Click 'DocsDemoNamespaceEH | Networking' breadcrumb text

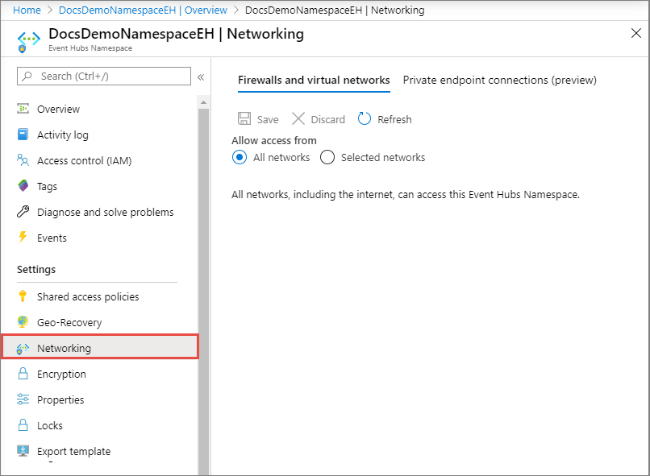pyautogui.click(x=335, y=10)
